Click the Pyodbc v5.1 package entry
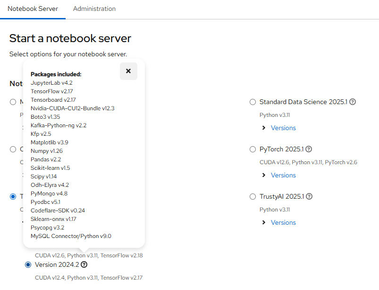The width and height of the screenshot is (379, 290). (45, 202)
